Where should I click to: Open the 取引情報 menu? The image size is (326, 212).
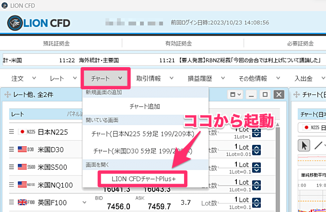(155, 79)
